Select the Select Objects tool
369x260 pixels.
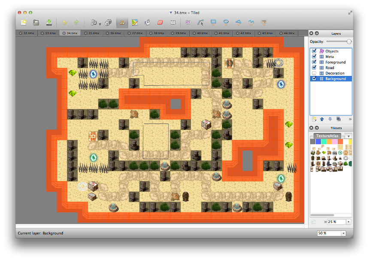(188, 22)
